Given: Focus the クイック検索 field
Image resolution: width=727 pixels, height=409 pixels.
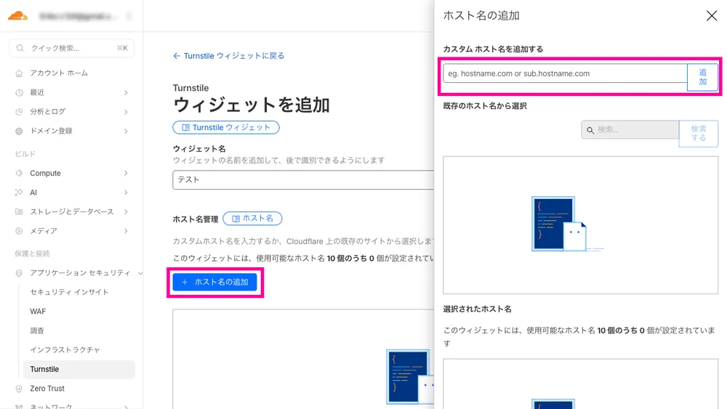Looking at the screenshot, I should (72, 48).
